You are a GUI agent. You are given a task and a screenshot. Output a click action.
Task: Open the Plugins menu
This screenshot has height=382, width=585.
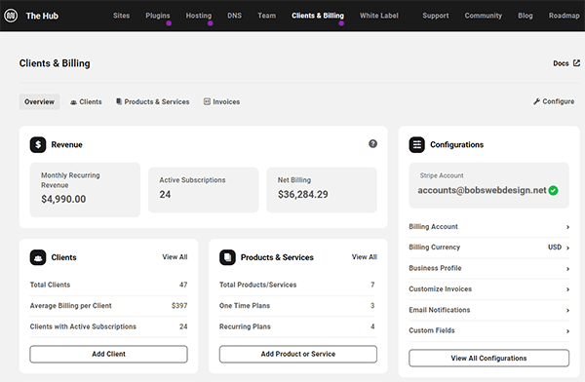(157, 16)
